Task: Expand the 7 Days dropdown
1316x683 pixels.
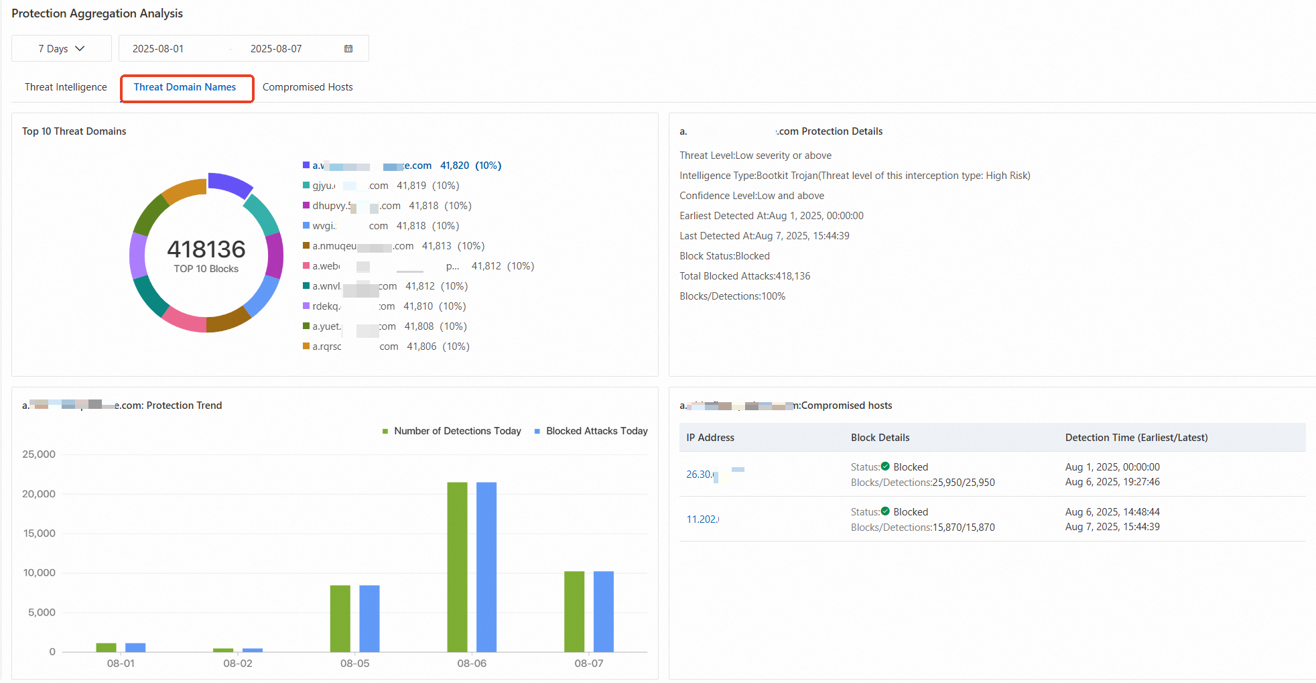Action: coord(62,49)
